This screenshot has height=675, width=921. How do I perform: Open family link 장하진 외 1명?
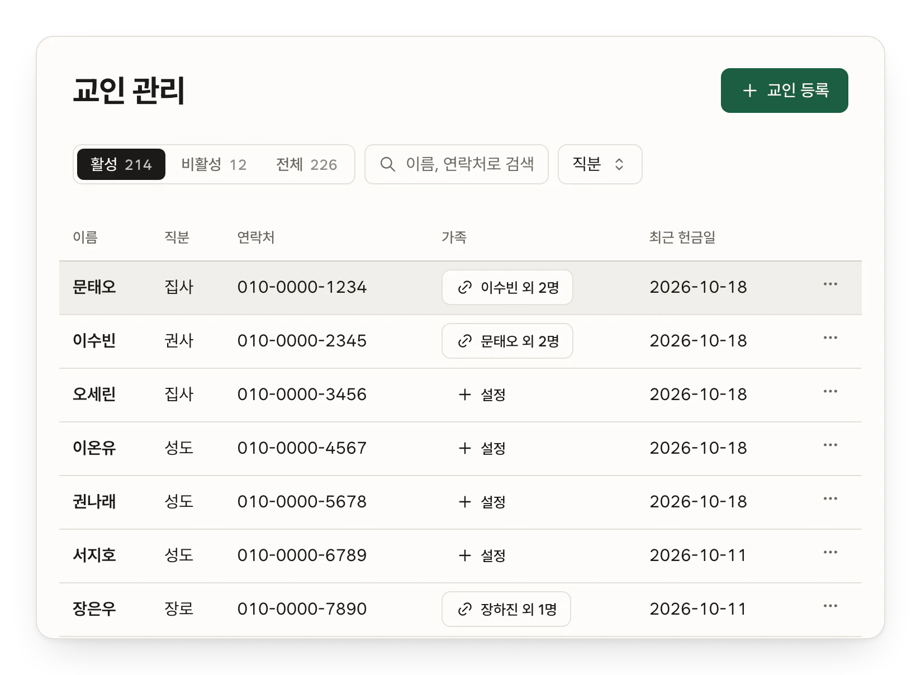506,609
